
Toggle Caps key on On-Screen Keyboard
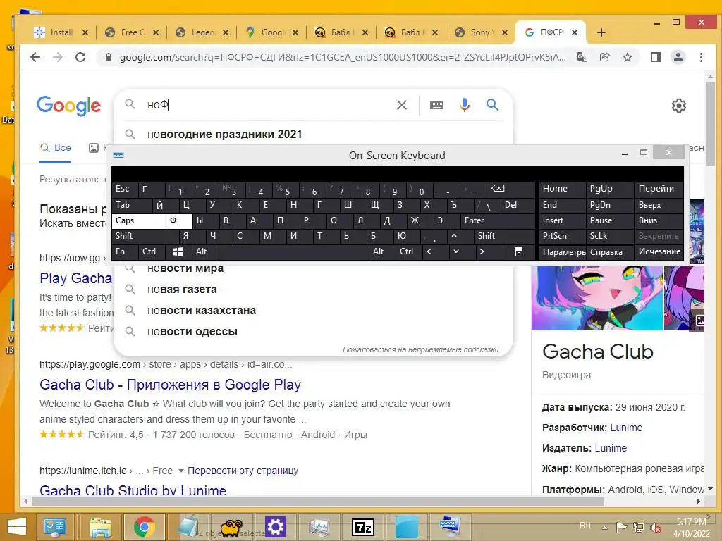(139, 220)
